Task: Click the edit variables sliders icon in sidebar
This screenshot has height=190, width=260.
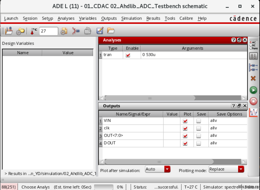Action: (253, 56)
